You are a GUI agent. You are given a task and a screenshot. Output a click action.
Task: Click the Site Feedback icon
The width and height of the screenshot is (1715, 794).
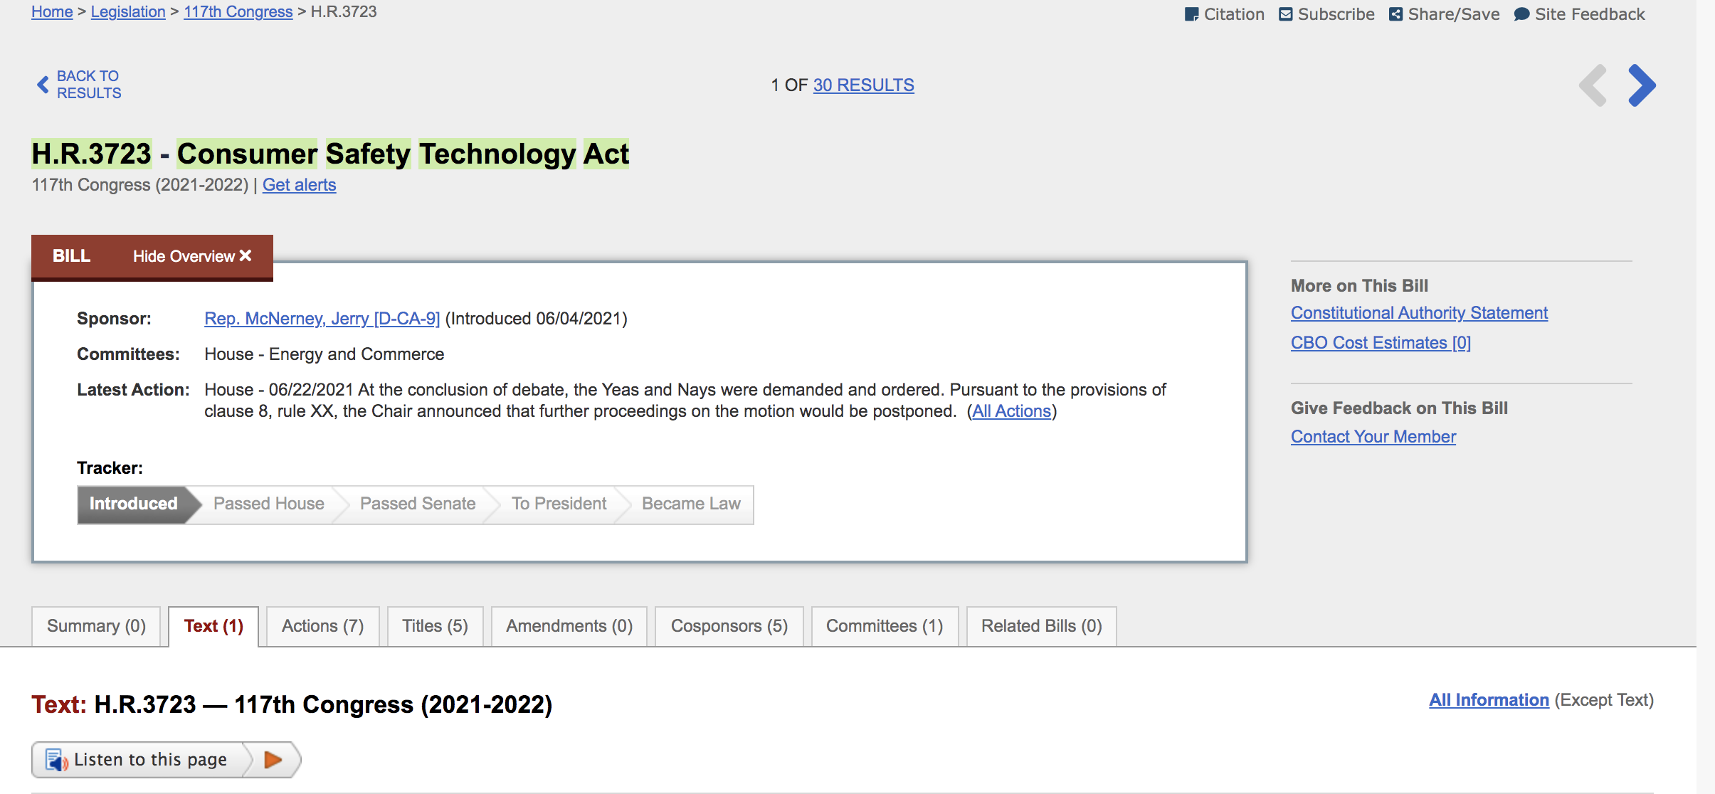pyautogui.click(x=1521, y=13)
